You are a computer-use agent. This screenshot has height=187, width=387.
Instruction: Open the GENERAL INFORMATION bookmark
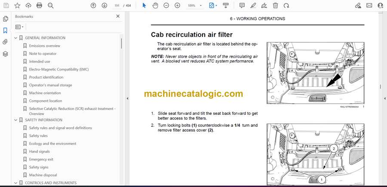[45, 38]
